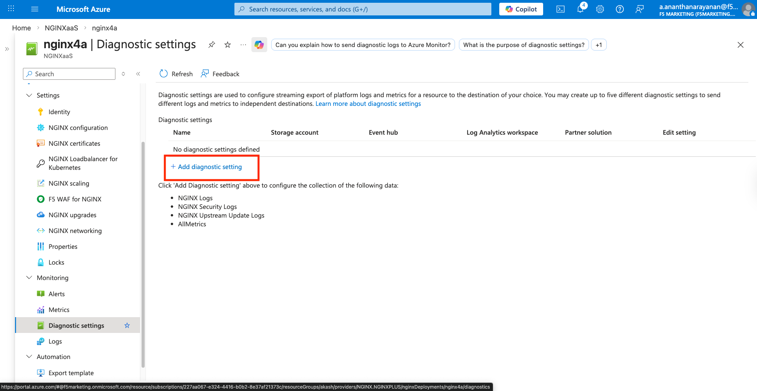Open Copilot from the top bar
Screen dimensions: 757x391
click(521, 9)
